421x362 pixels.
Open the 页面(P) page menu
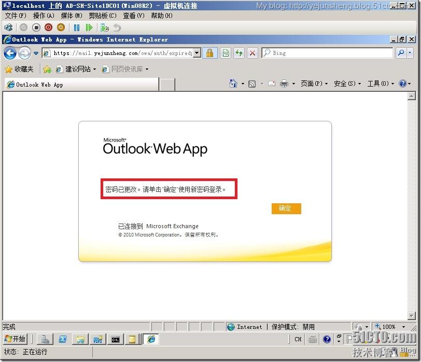(314, 84)
